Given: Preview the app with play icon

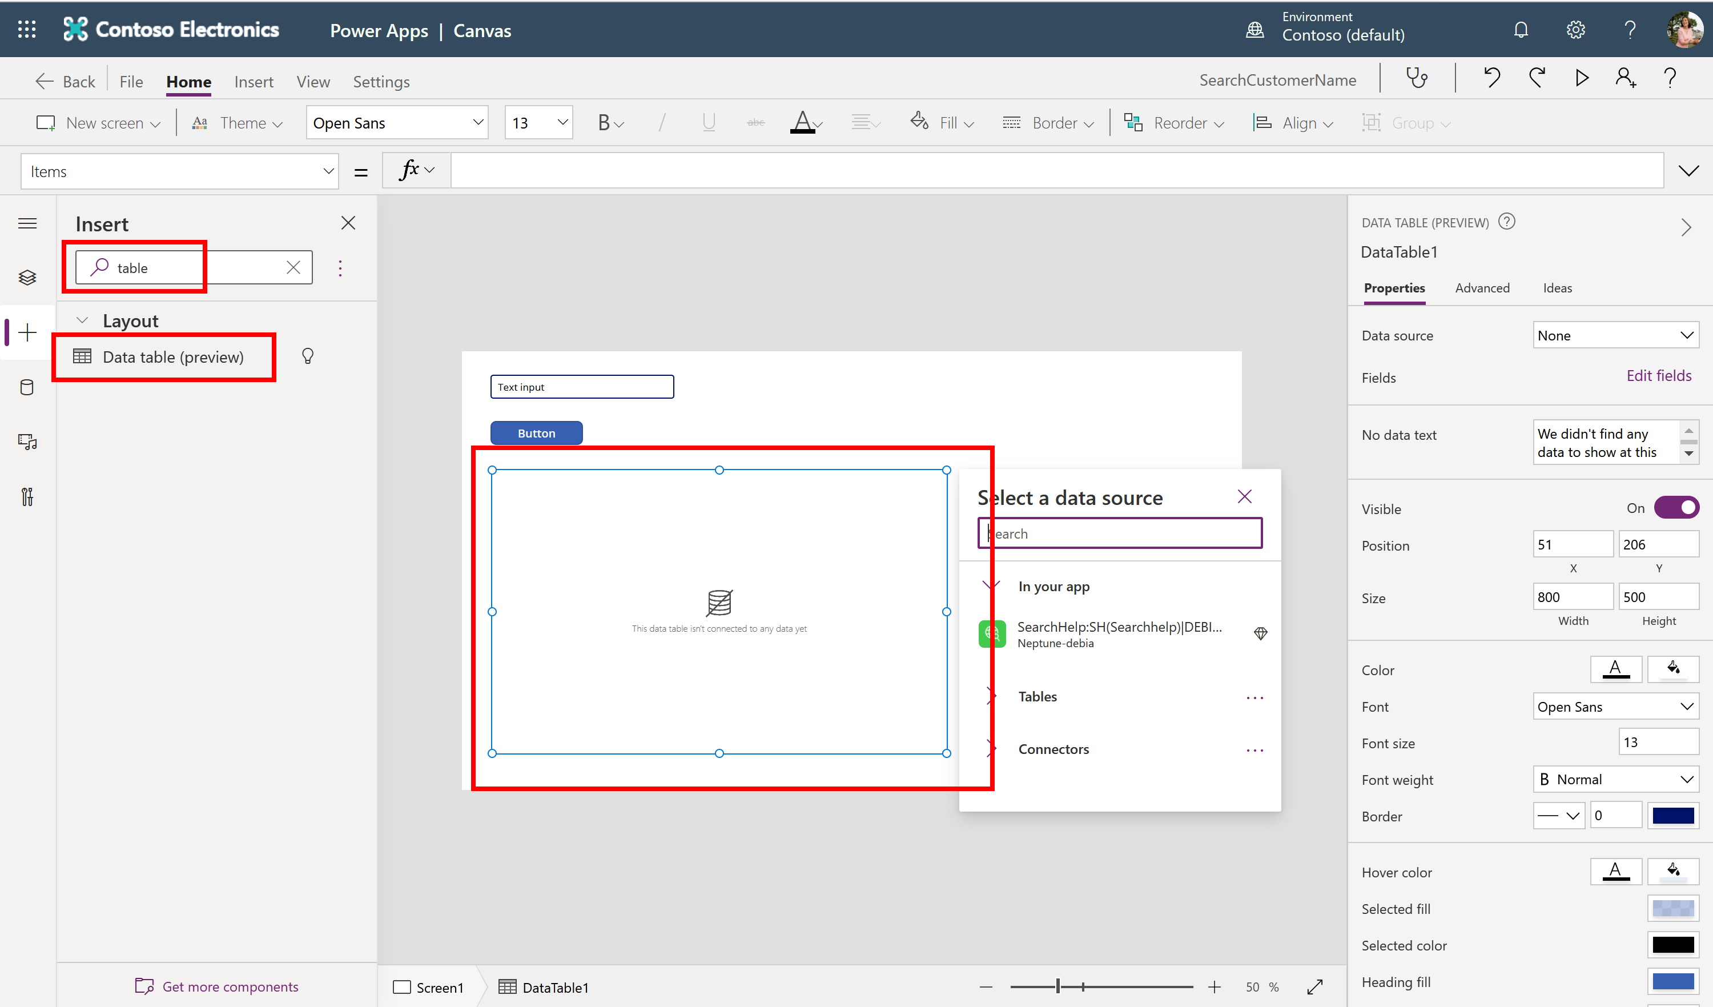Looking at the screenshot, I should point(1582,79).
